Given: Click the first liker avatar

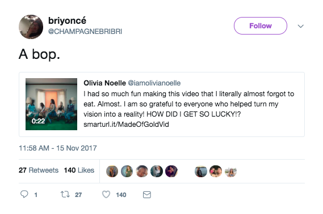Looking at the screenshot, I should (x=112, y=171).
